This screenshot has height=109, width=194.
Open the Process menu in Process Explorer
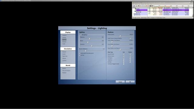pyautogui.click(x=142, y=4)
